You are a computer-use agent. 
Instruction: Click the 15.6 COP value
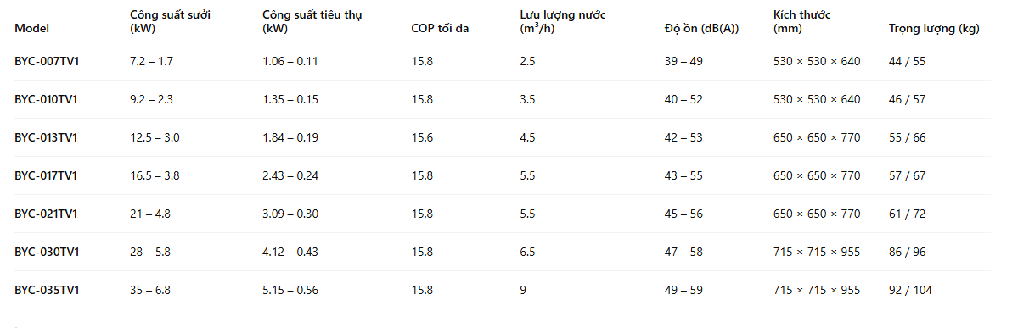pyautogui.click(x=422, y=137)
